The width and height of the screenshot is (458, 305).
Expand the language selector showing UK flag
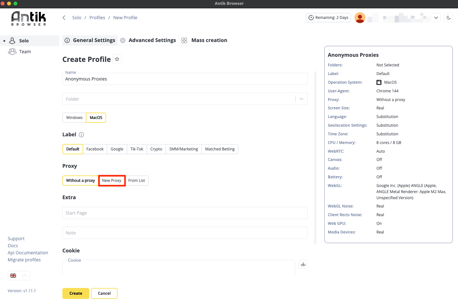tap(19, 275)
